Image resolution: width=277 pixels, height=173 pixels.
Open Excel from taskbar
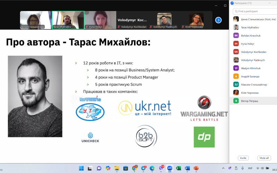pyautogui.click(x=179, y=168)
